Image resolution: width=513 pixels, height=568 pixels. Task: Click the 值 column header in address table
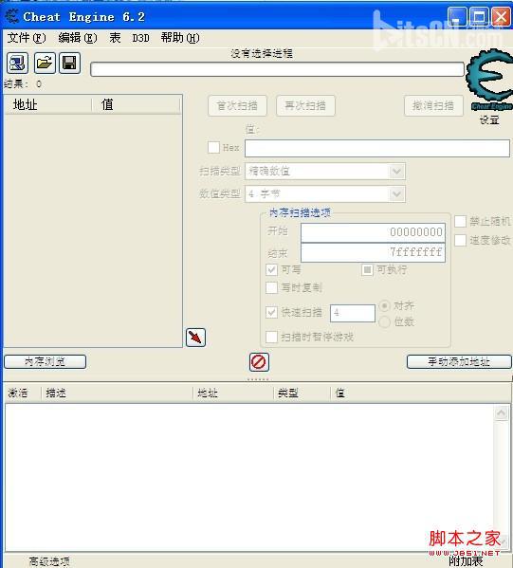pyautogui.click(x=419, y=393)
